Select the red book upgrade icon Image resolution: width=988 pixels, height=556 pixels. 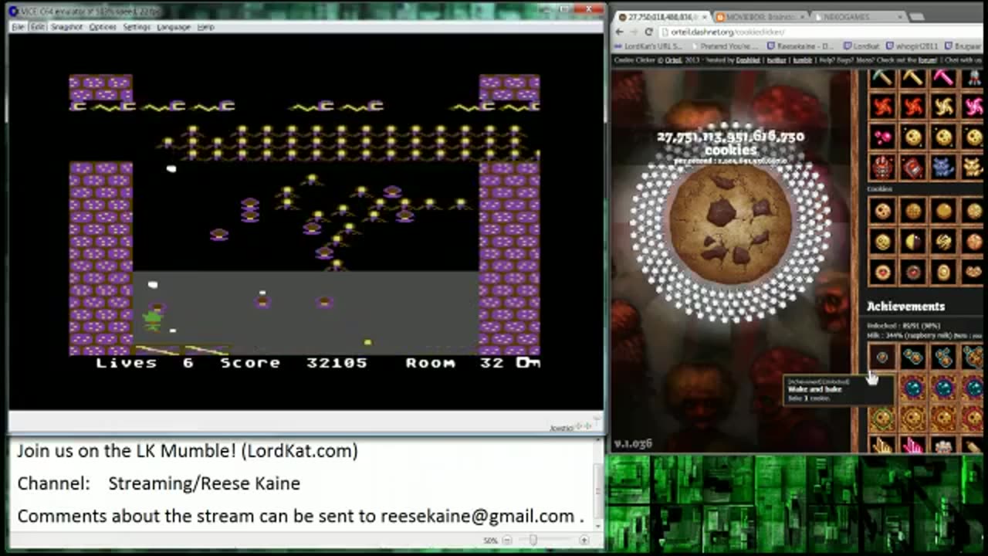(x=913, y=167)
